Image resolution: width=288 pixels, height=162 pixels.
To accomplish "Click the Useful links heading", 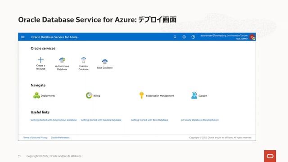I will click(40, 112).
